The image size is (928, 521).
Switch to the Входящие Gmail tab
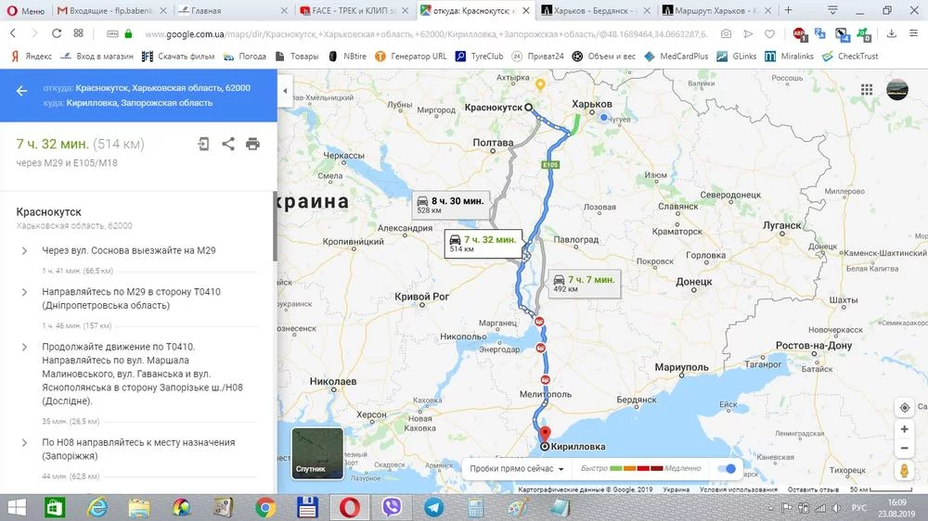pyautogui.click(x=110, y=10)
